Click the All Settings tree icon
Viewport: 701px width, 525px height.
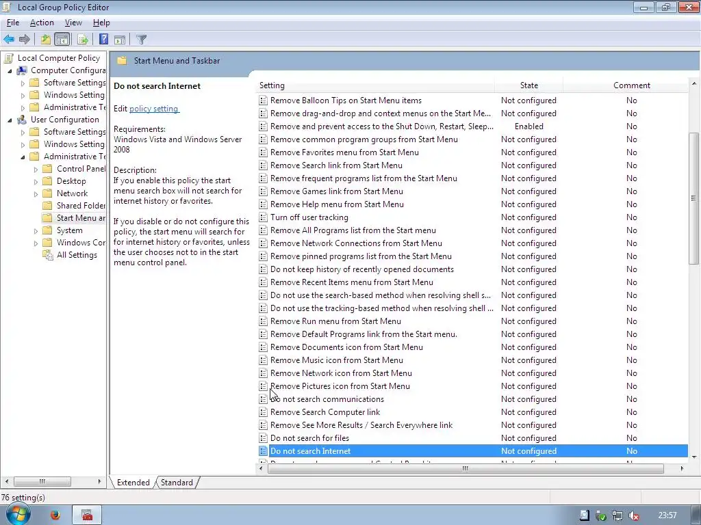(47, 255)
